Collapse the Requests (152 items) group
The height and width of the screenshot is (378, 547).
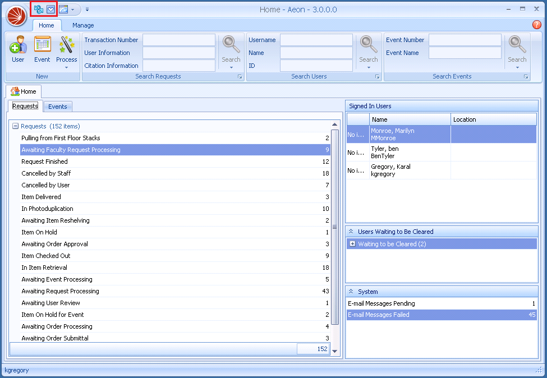16,126
